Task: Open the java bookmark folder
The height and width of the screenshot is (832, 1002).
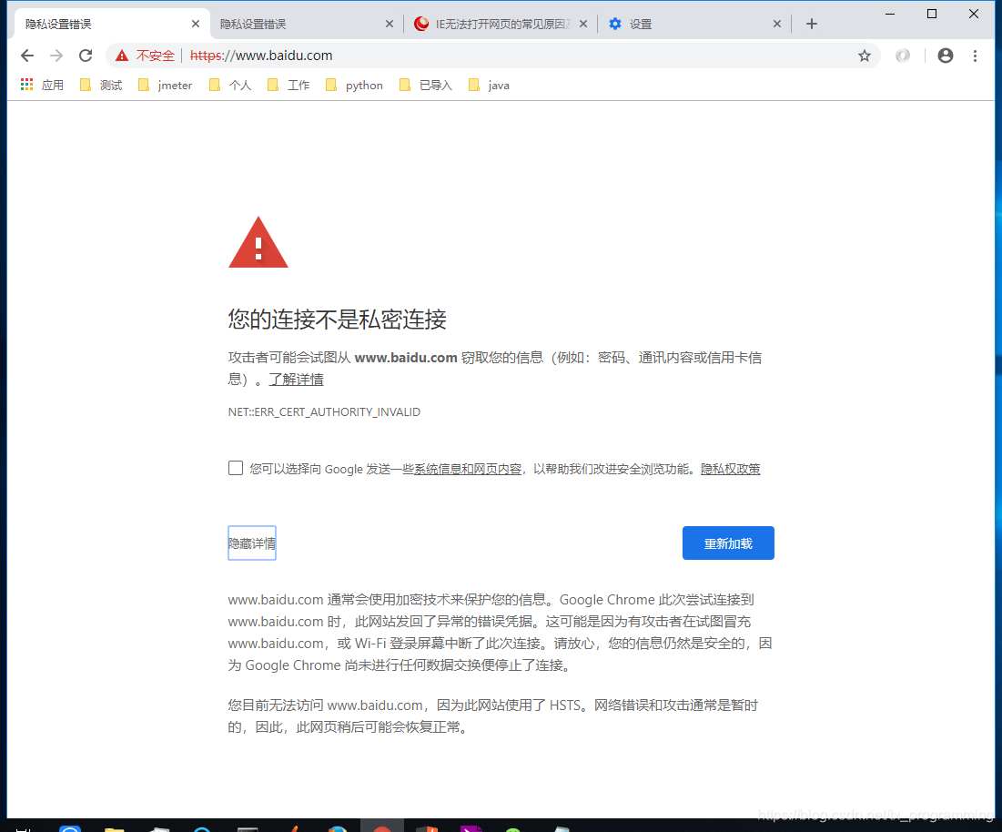Action: (x=489, y=85)
